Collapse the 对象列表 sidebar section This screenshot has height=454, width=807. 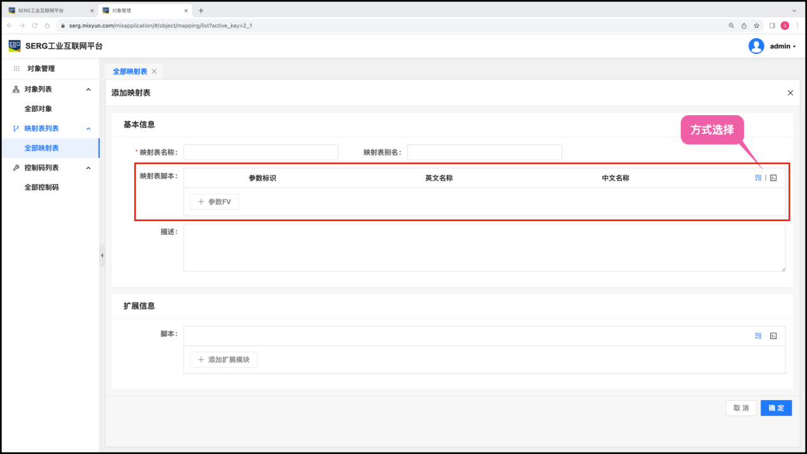tap(88, 90)
